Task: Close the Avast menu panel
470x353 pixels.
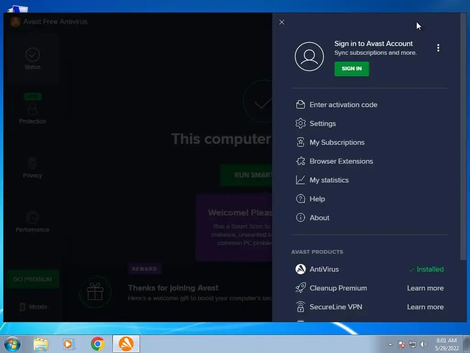Action: point(281,22)
